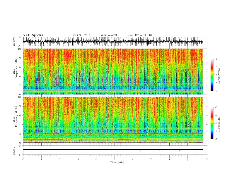Click the "5" tick on time axis

coord(115,159)
